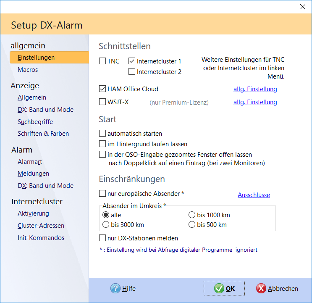This screenshot has height=303, width=312.
Task: Click the green checkmark OK icon
Action: (x=219, y=288)
